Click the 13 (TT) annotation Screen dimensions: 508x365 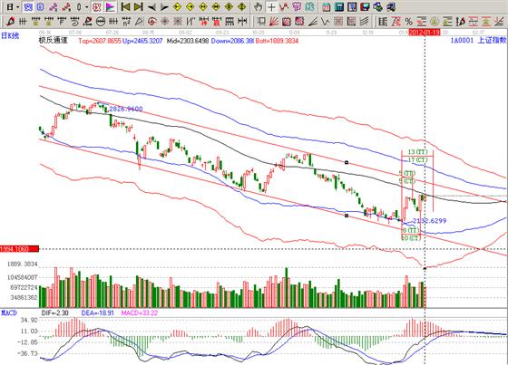point(417,152)
